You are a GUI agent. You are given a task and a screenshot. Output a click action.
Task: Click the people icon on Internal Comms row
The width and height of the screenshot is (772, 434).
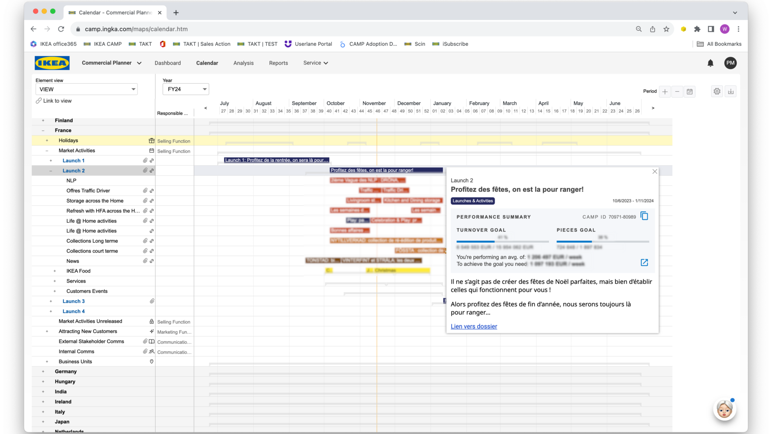click(152, 352)
